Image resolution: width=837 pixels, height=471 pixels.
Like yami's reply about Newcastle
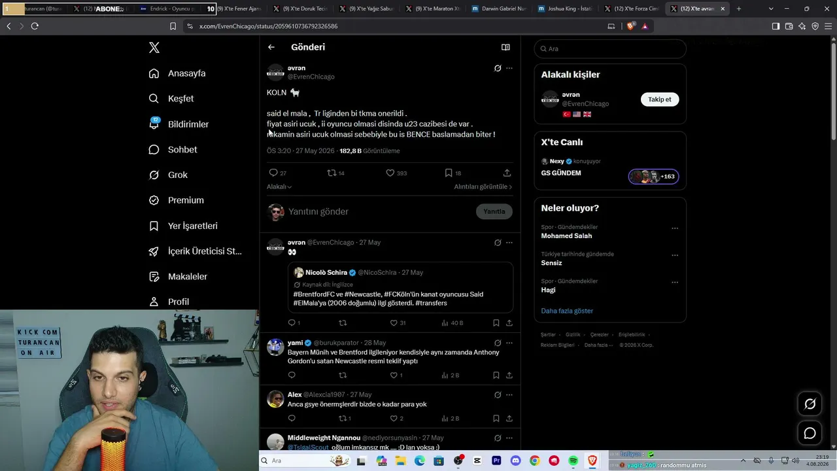pyautogui.click(x=396, y=375)
